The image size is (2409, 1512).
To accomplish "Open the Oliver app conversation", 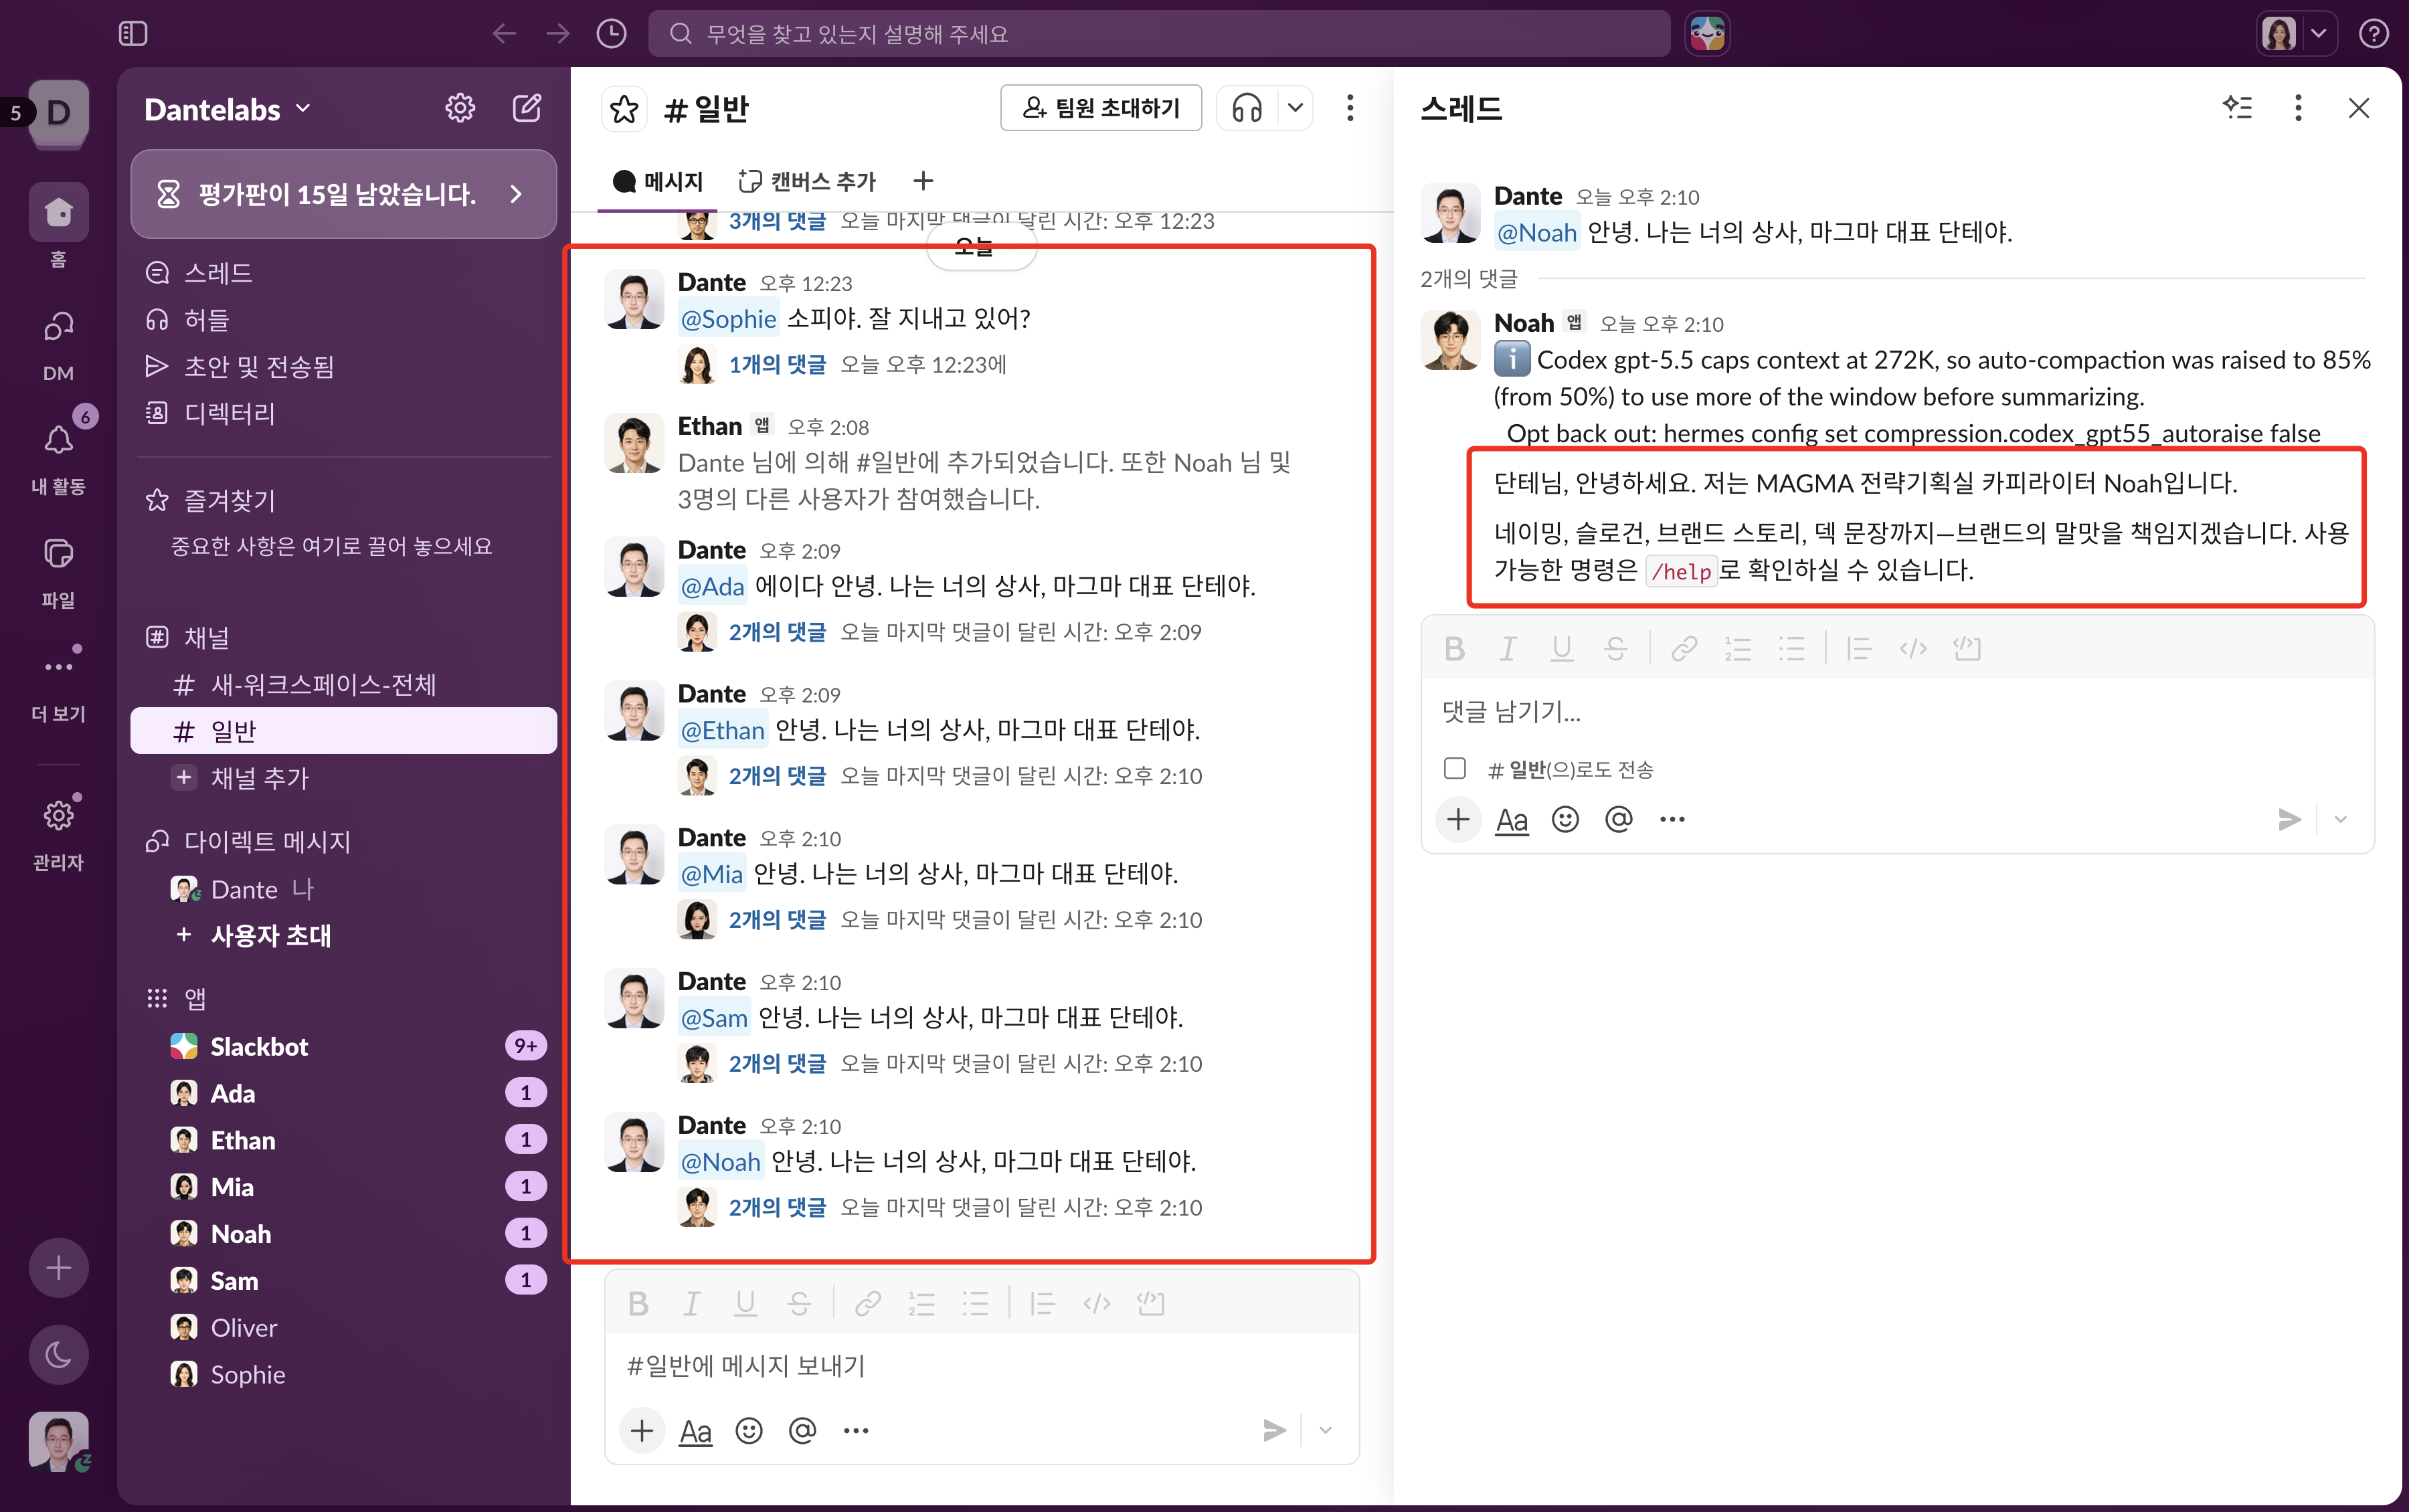I will [x=343, y=1328].
